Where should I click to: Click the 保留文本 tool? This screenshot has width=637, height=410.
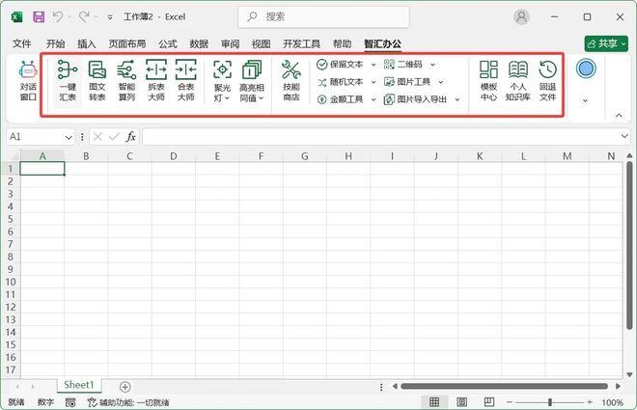click(x=340, y=65)
